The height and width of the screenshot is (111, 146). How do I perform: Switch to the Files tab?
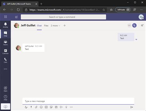pyautogui.click(x=46, y=26)
